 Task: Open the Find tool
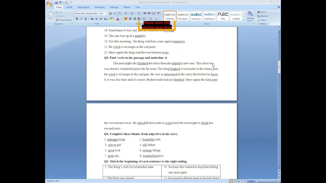tap(262, 12)
